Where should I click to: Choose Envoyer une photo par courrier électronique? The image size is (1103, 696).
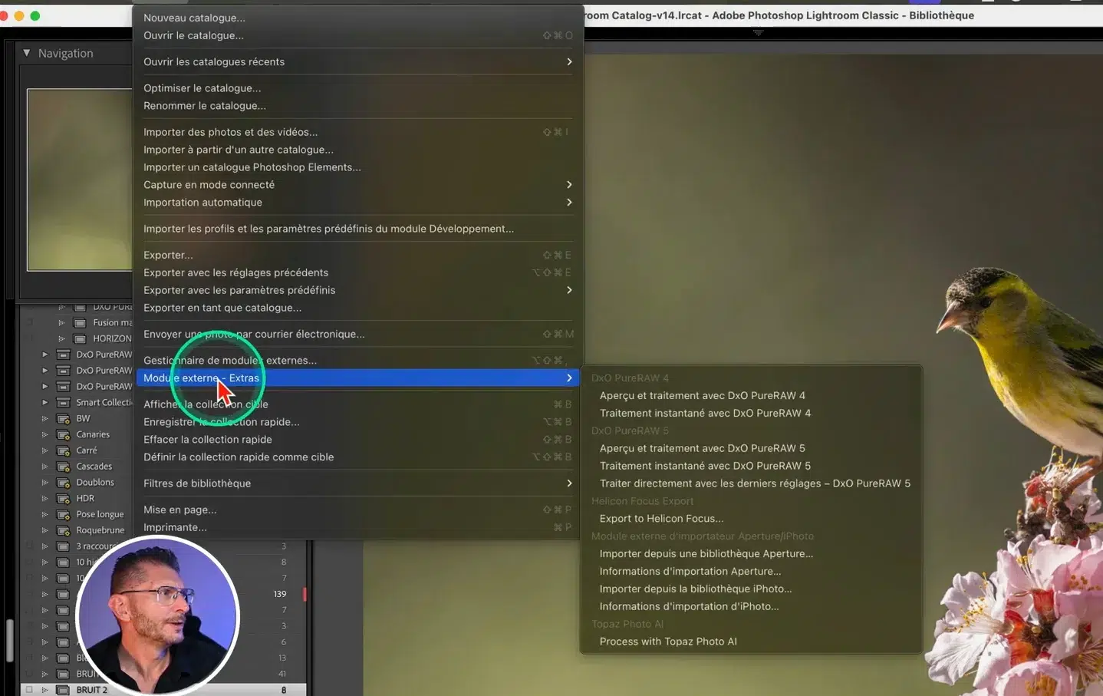point(357,334)
